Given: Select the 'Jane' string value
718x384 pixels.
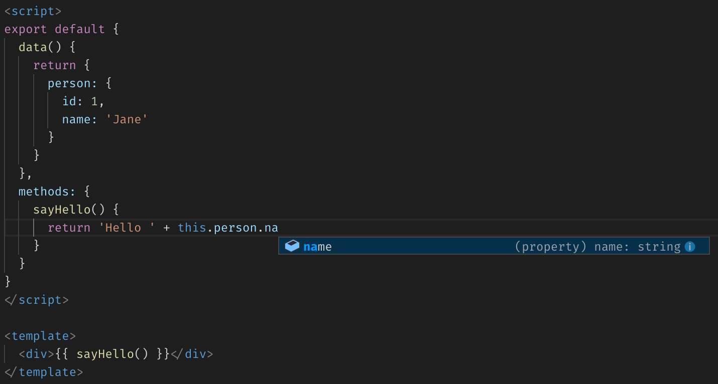Looking at the screenshot, I should tap(127, 119).
